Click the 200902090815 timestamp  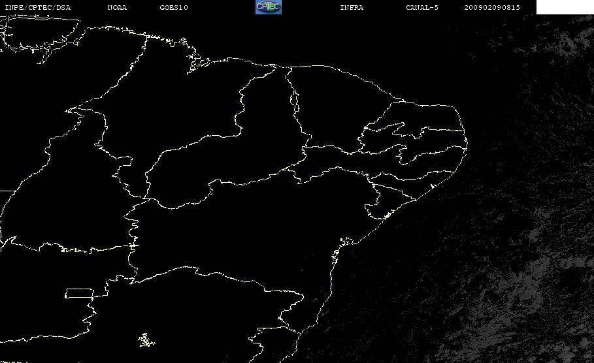click(492, 7)
